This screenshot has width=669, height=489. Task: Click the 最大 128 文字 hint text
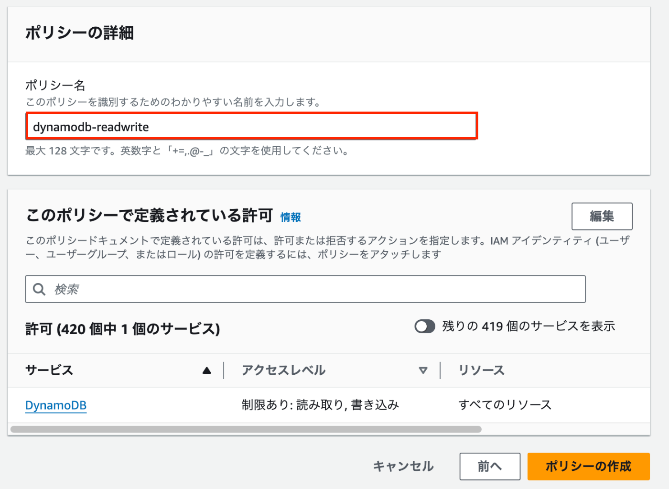(x=187, y=151)
